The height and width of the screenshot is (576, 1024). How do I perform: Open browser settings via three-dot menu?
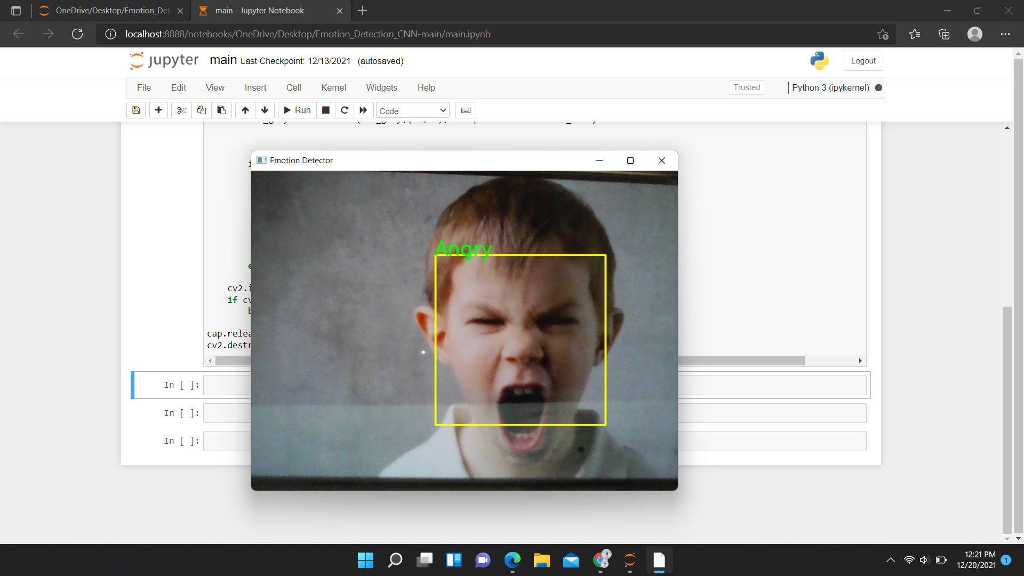1006,34
